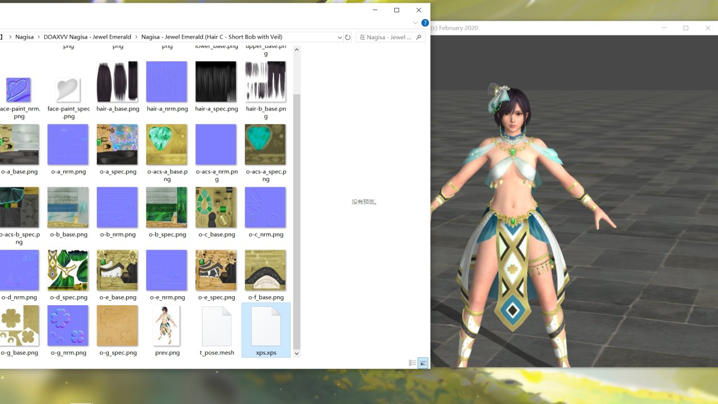
Task: Click the o-e_nrm.png file name
Action: coord(167,297)
